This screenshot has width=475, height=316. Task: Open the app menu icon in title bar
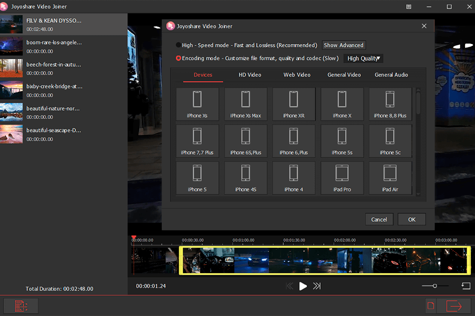[x=409, y=6]
